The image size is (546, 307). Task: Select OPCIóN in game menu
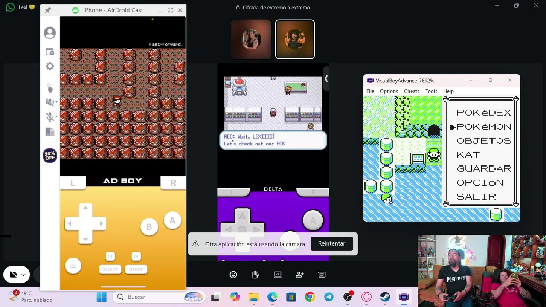pyautogui.click(x=480, y=183)
